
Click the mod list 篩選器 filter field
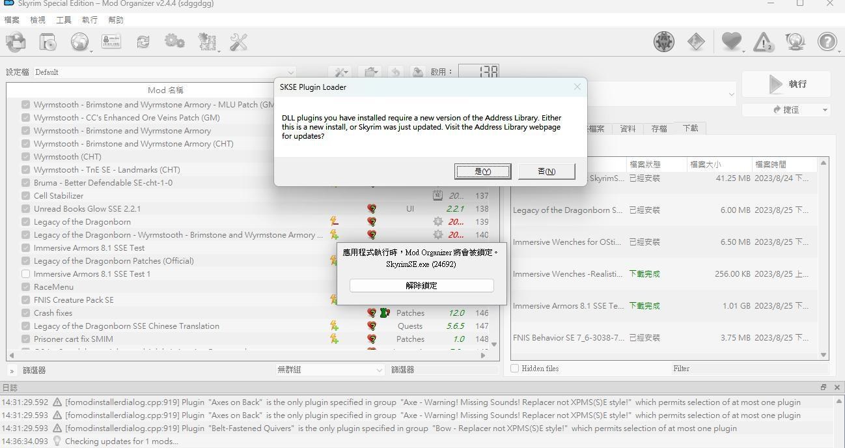pos(443,370)
